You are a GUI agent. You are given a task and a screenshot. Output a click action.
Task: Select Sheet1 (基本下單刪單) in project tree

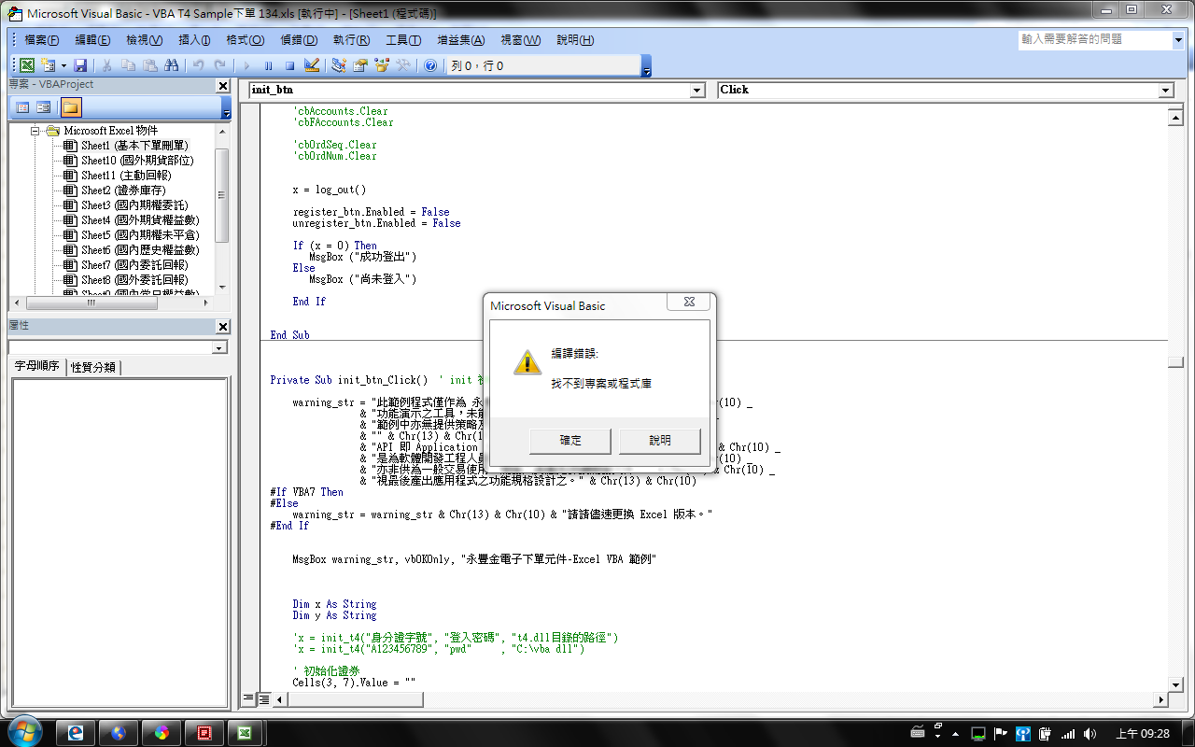[x=134, y=146]
